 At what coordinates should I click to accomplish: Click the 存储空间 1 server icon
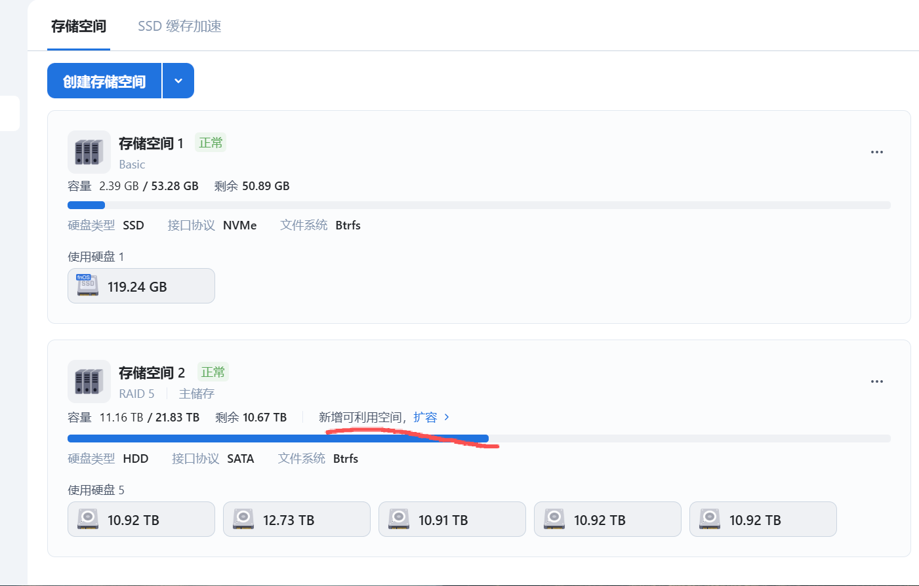coord(89,152)
